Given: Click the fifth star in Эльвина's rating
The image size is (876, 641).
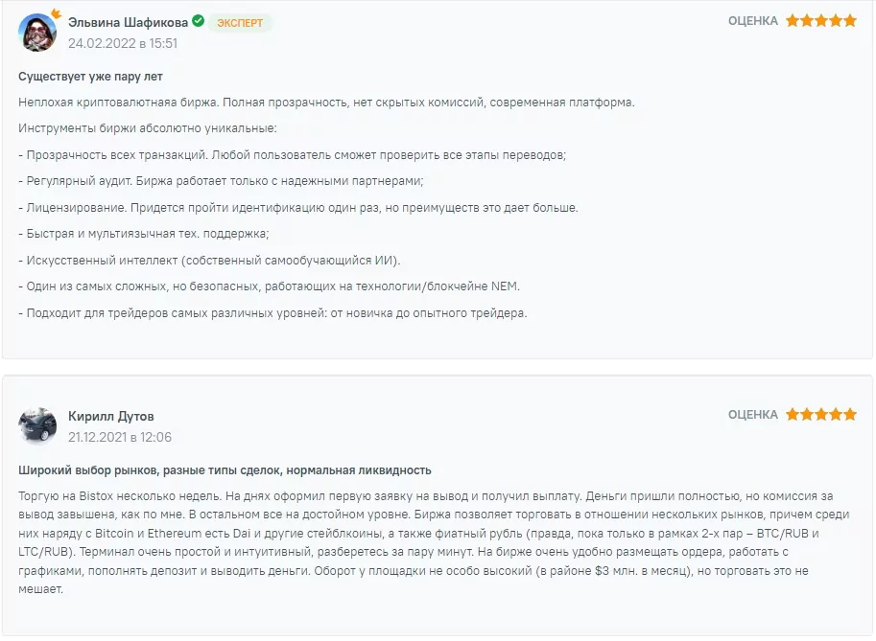Looking at the screenshot, I should [x=850, y=20].
